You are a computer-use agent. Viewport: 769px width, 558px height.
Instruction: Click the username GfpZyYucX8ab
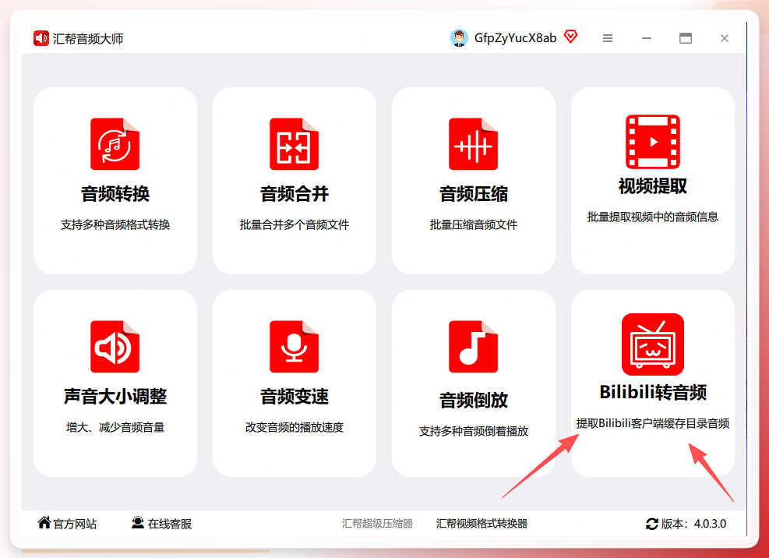click(516, 37)
